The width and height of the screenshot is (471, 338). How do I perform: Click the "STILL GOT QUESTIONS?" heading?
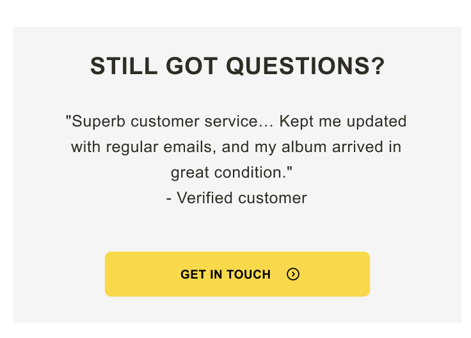click(x=237, y=66)
